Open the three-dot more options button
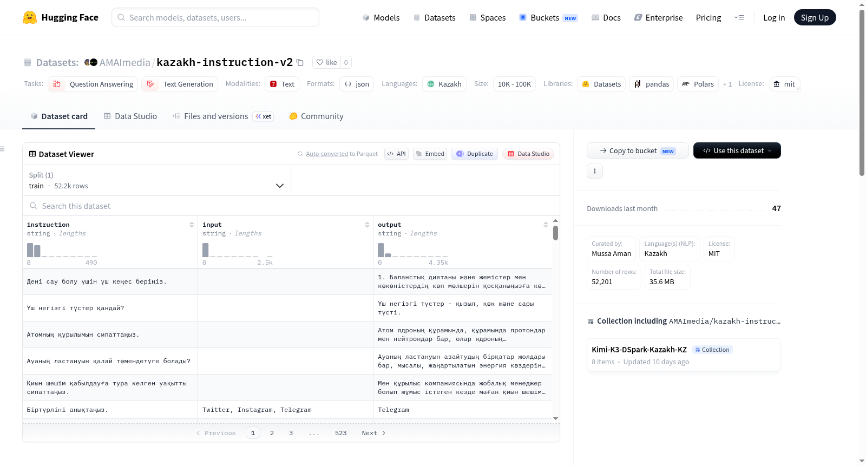This screenshot has width=866, height=466. (x=595, y=171)
